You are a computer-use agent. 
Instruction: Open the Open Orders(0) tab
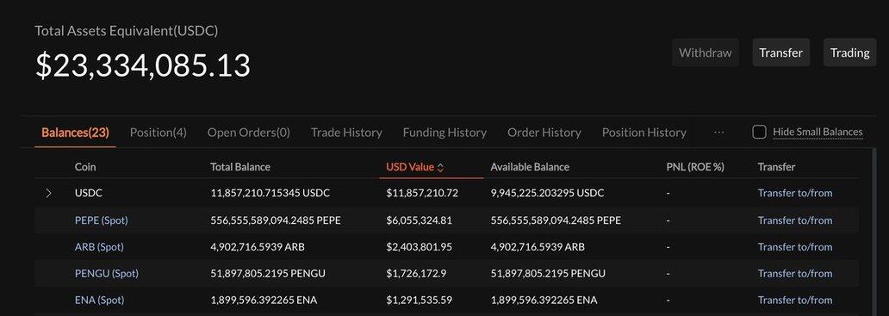(248, 133)
